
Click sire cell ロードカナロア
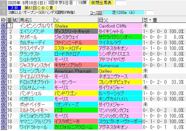[76, 54]
